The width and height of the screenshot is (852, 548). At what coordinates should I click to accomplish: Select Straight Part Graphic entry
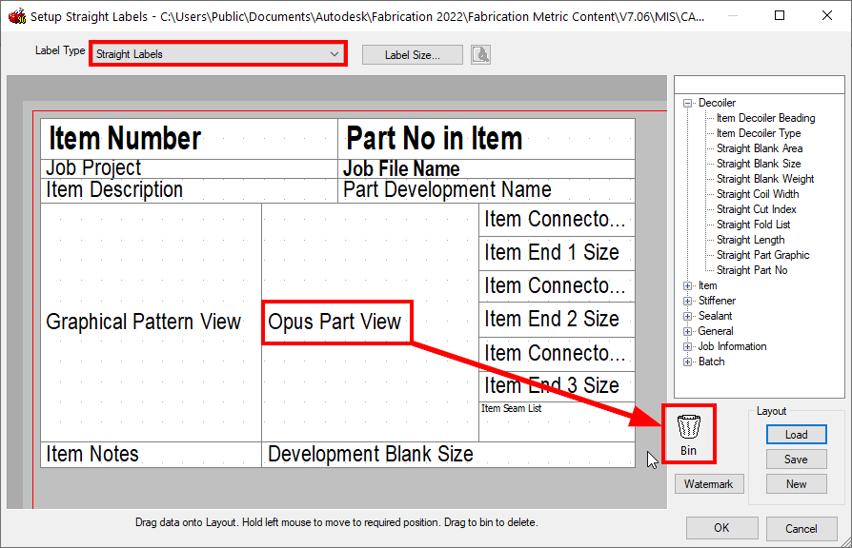762,254
